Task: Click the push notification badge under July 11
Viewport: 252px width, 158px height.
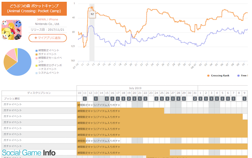Action: tap(85, 99)
